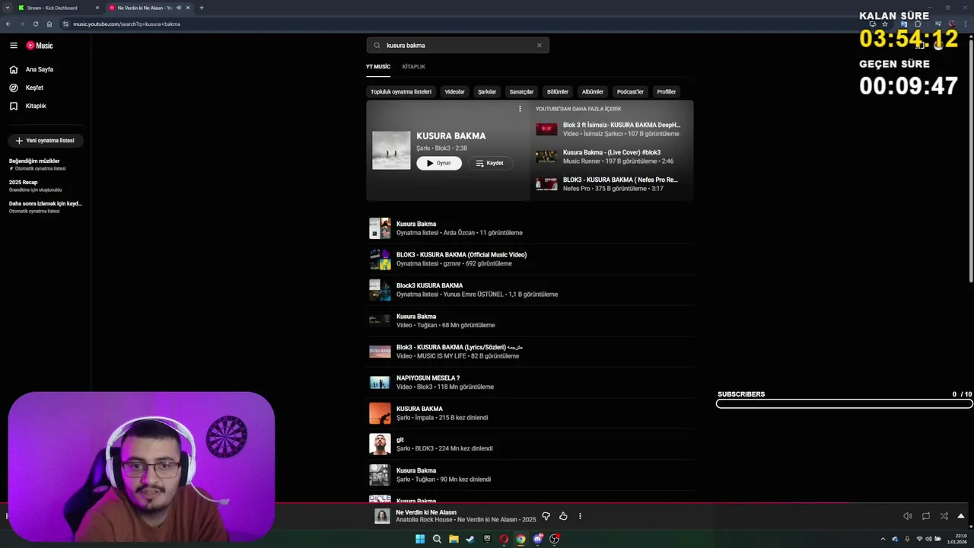Open the player volume control
974x548 pixels.
pos(907,516)
